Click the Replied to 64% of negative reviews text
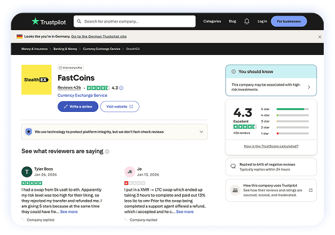Image resolution: width=335 pixels, height=235 pixels. tap(267, 164)
